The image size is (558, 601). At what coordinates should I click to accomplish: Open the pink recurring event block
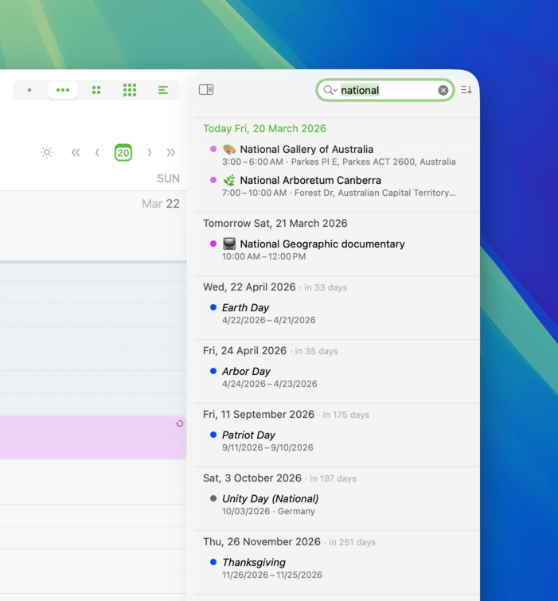tap(93, 437)
